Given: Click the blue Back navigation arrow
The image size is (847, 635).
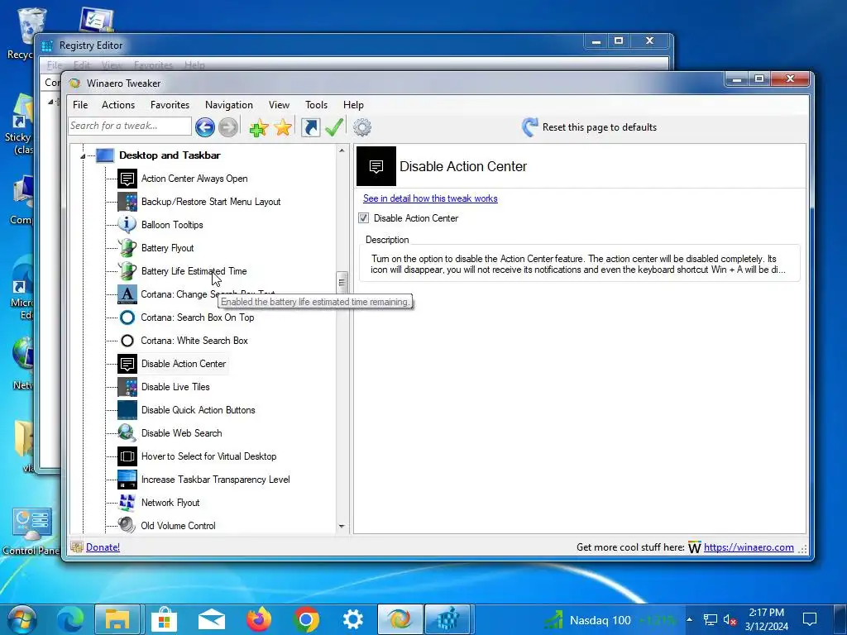Looking at the screenshot, I should pyautogui.click(x=205, y=127).
